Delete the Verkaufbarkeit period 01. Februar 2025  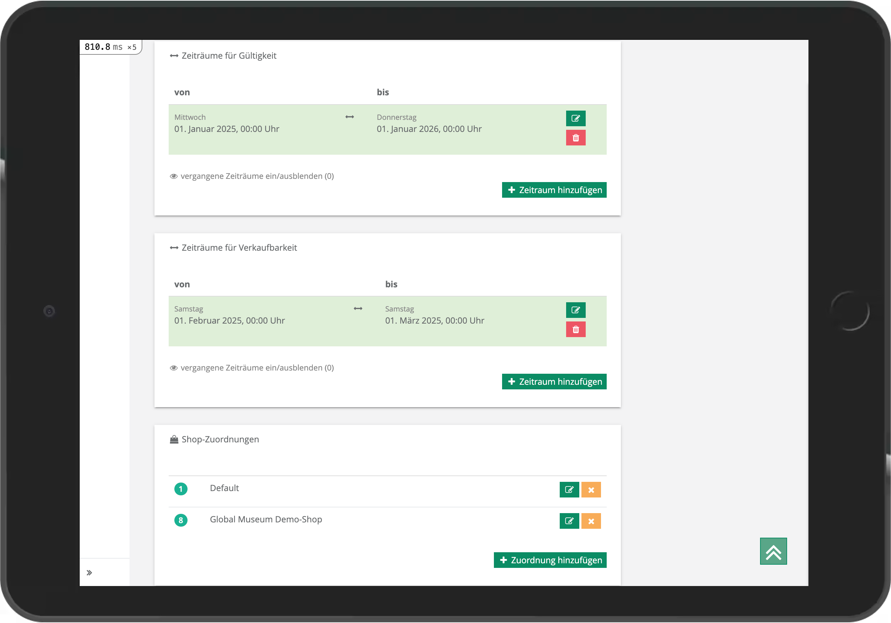575,329
